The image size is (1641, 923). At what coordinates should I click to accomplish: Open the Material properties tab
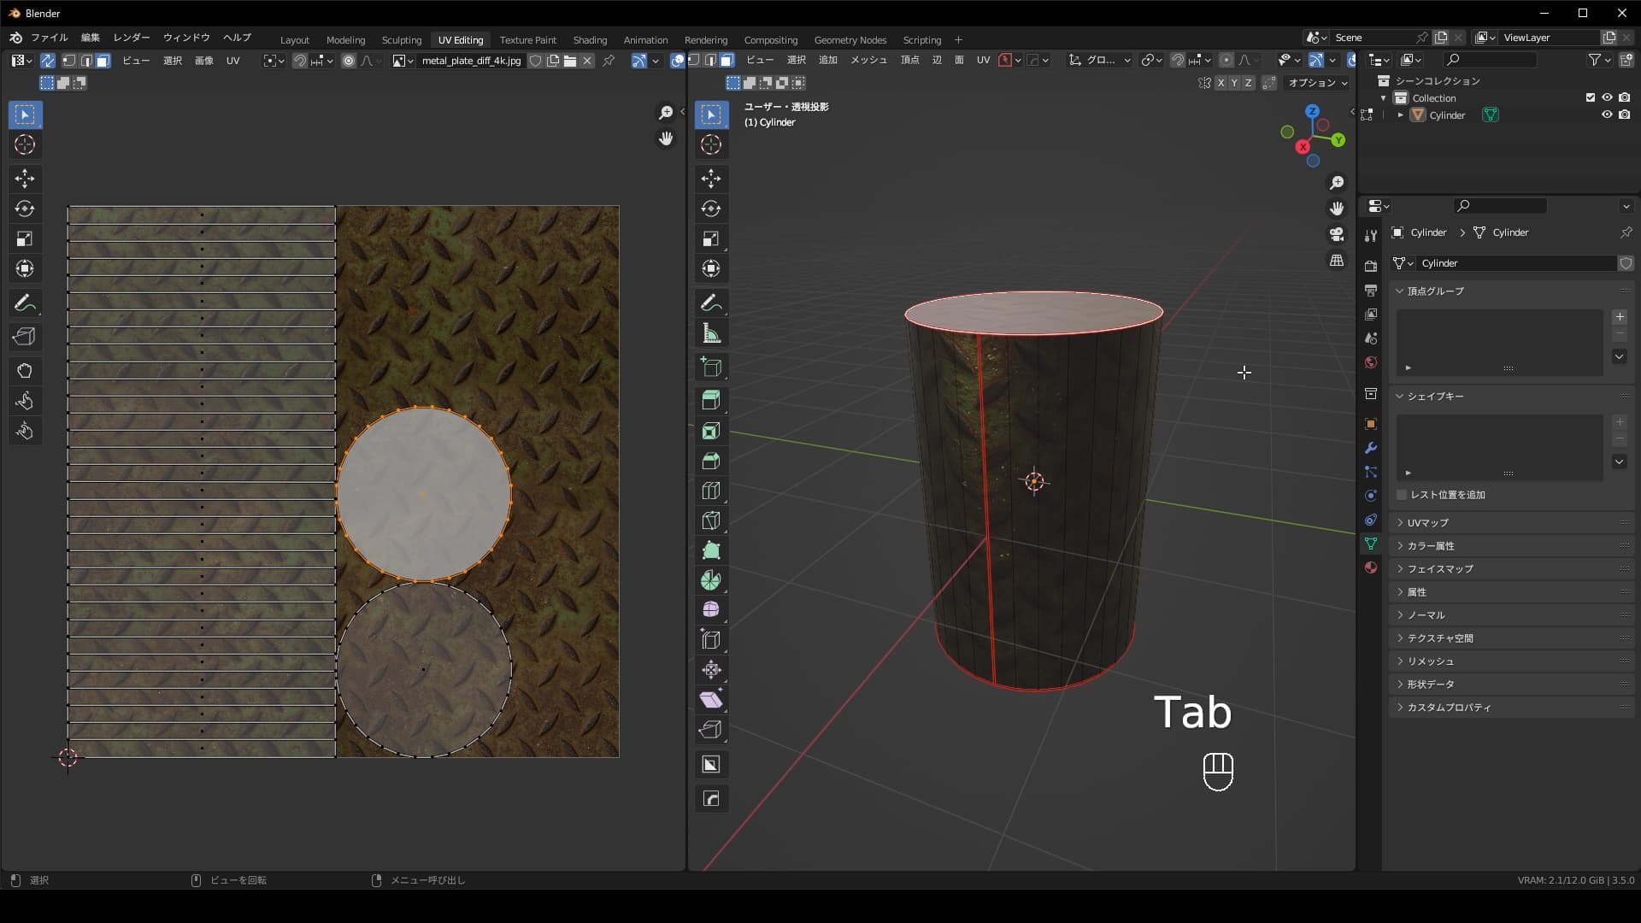pyautogui.click(x=1370, y=567)
